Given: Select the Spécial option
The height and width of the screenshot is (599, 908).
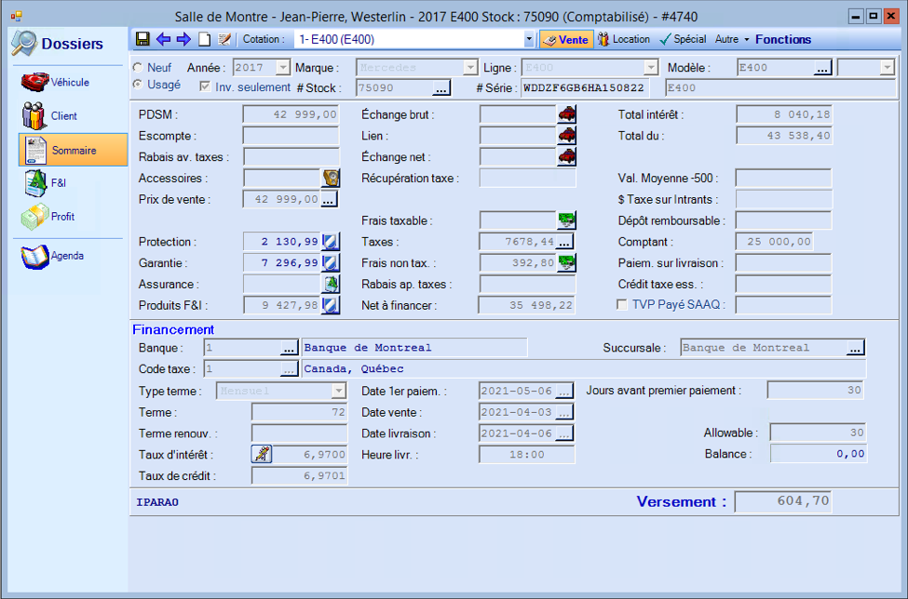Looking at the screenshot, I should [684, 39].
